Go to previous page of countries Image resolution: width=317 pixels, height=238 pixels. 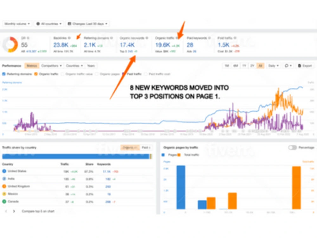coord(6,211)
